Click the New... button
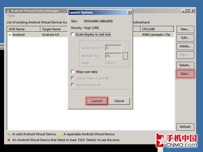This screenshot has width=203, height=152. [185, 29]
